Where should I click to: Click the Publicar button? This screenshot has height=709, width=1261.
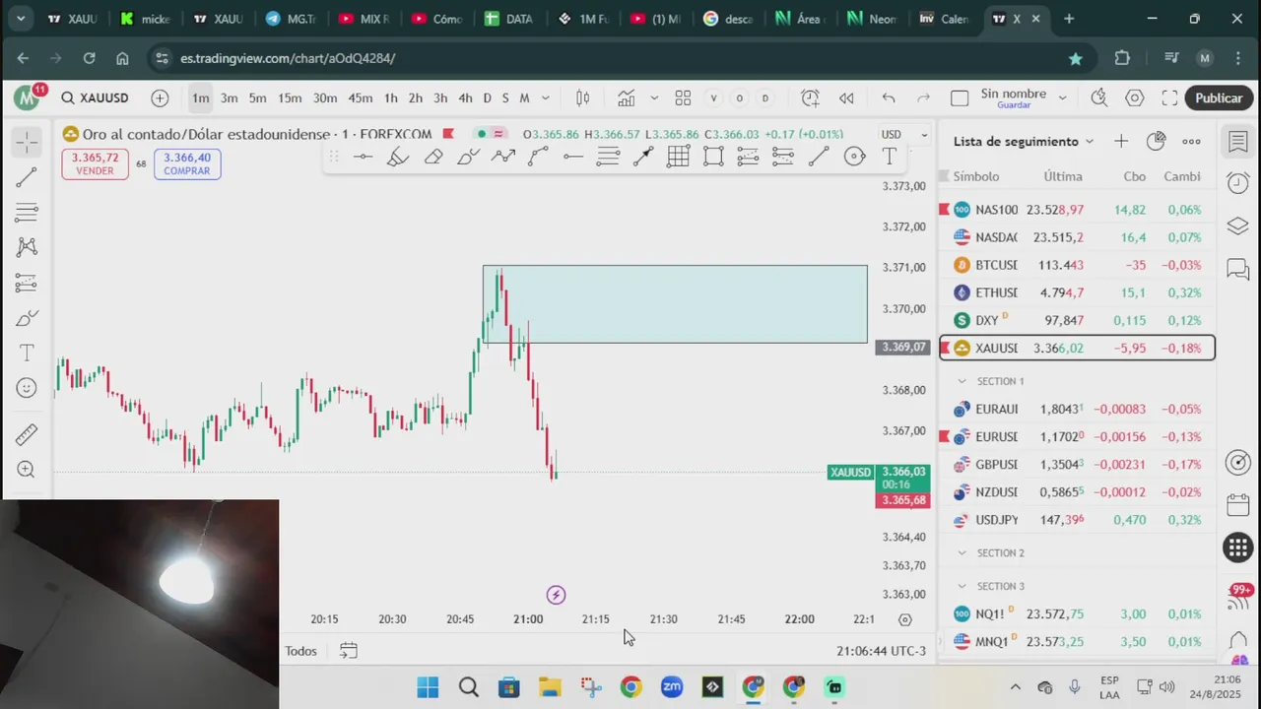click(1219, 97)
